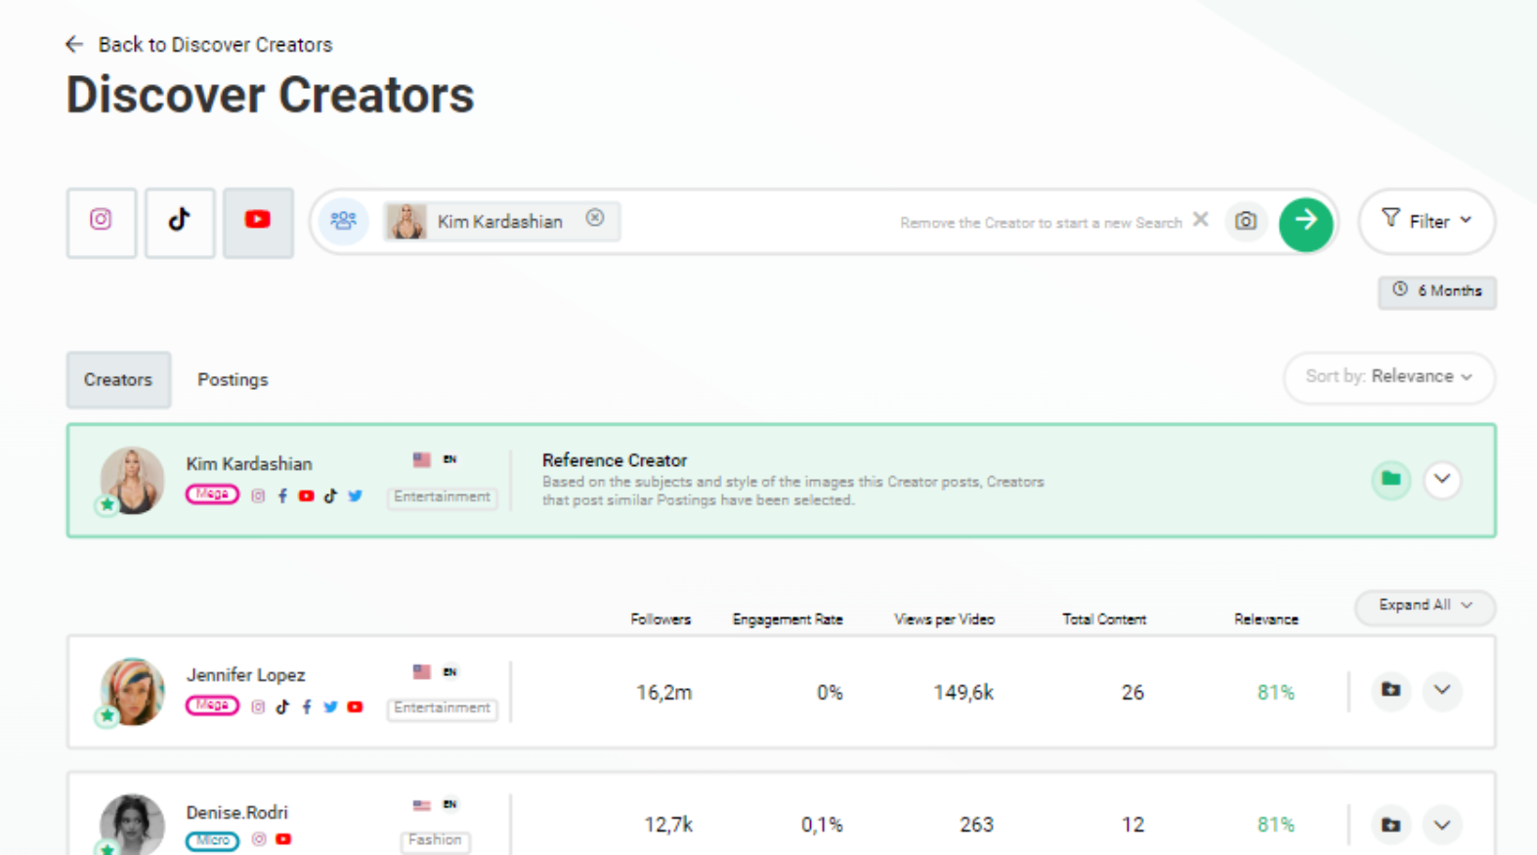Viewport: 1537px width, 855px height.
Task: Open the Expand All dropdown
Action: [1425, 606]
